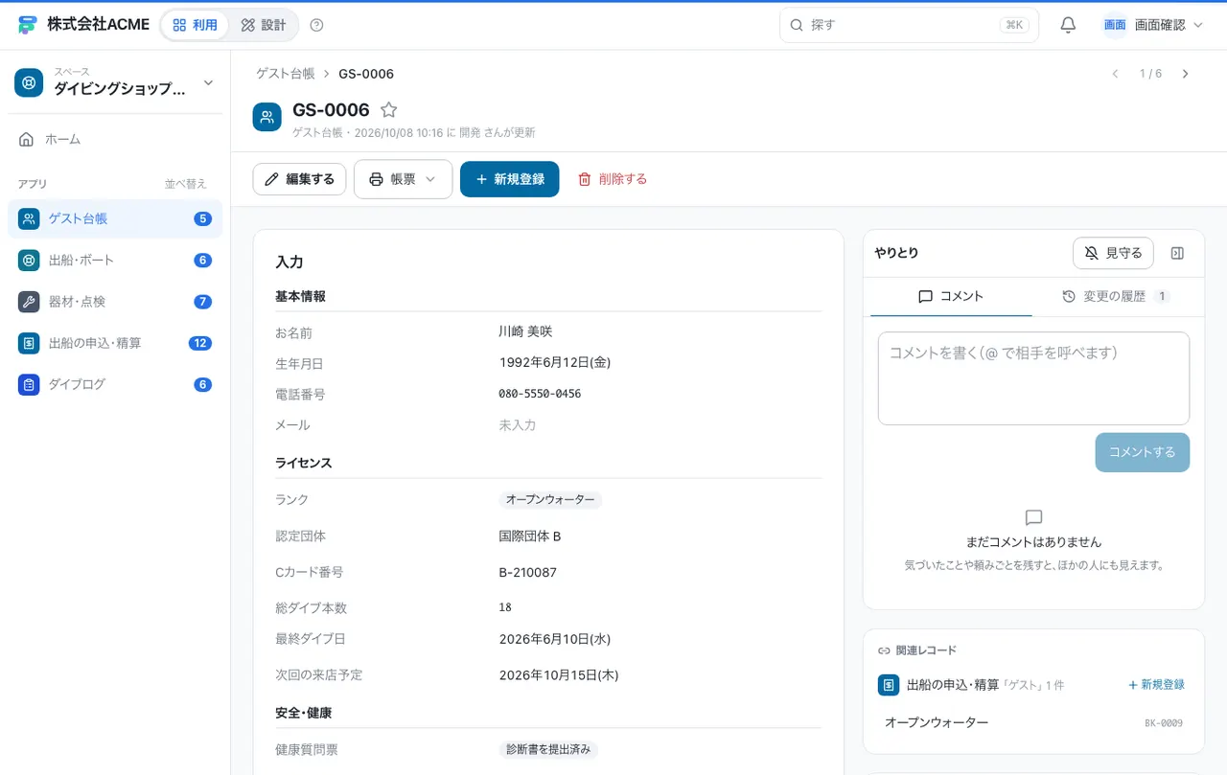Click the ダイビングショップ space icon
The width and height of the screenshot is (1227, 775).
[x=29, y=82]
